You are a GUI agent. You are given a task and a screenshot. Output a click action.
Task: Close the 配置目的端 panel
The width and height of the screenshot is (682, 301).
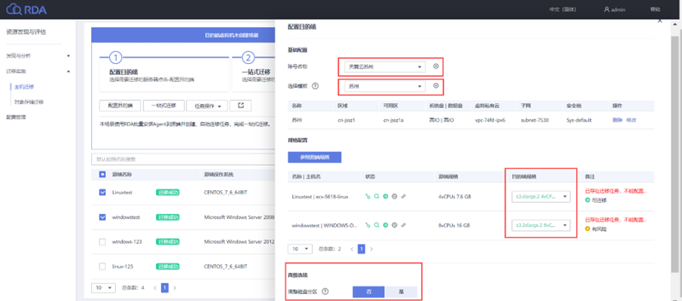pos(660,21)
